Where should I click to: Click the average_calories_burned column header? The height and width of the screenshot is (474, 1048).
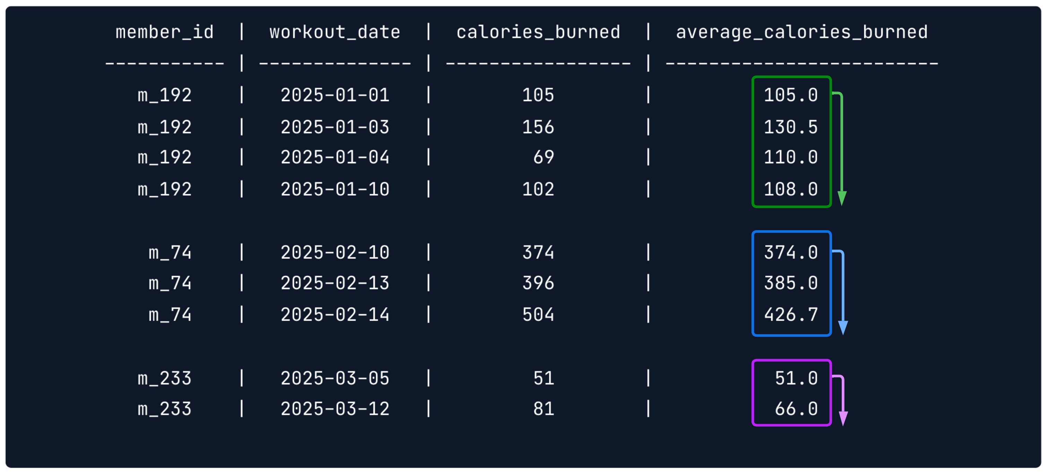pos(802,32)
